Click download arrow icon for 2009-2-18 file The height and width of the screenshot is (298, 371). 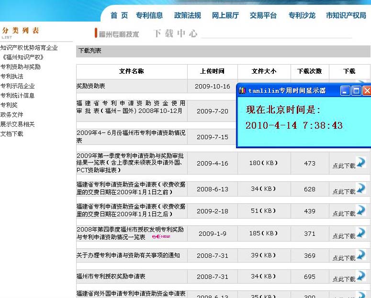(x=361, y=210)
